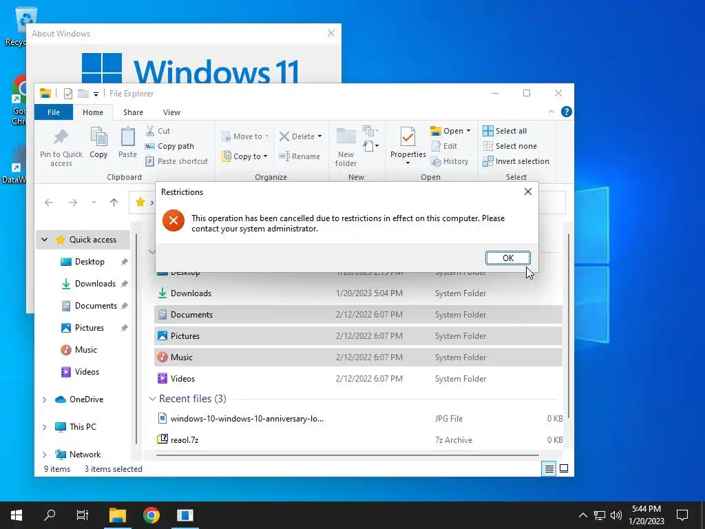Click Select all in ribbon
Screen dimensions: 705x529
505,131
